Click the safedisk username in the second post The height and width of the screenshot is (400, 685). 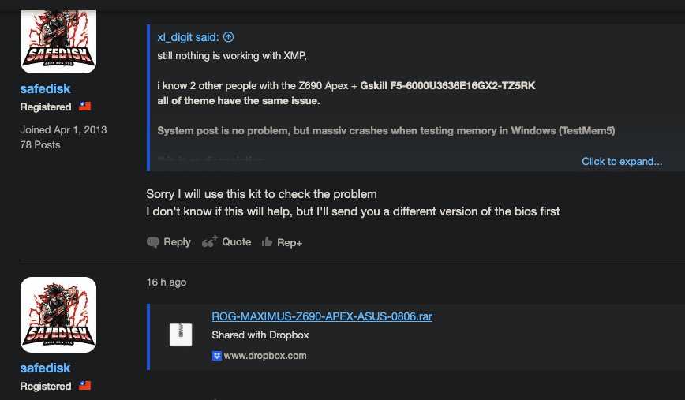pos(45,368)
